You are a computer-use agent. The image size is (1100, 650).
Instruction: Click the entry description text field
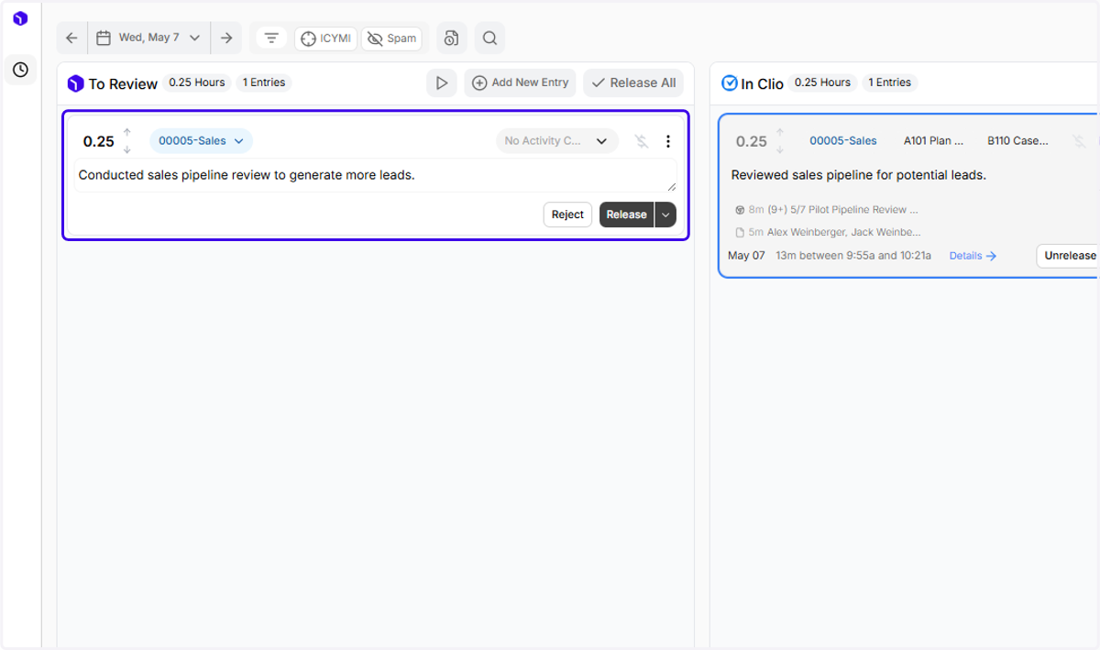(x=375, y=175)
